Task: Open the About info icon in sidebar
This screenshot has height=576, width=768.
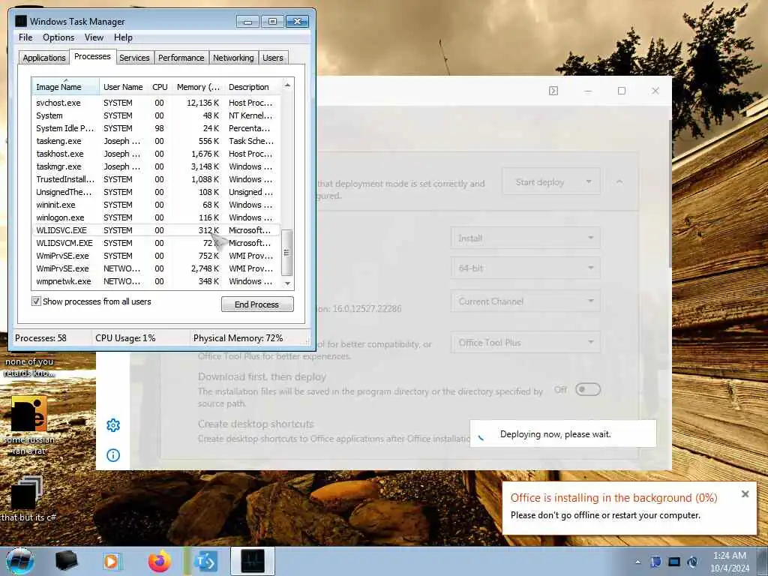Action: [113, 455]
